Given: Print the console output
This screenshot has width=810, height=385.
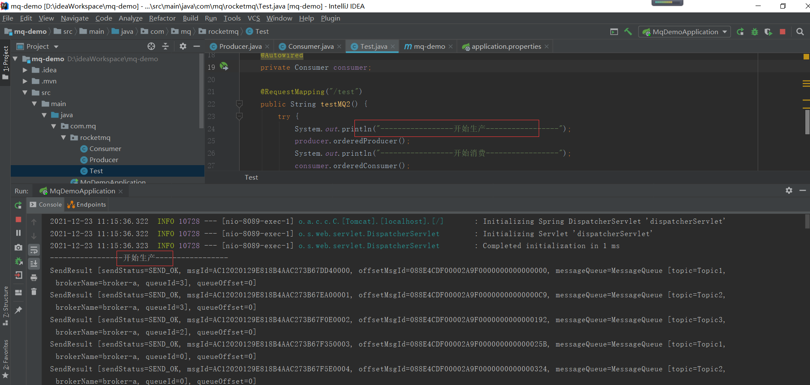Looking at the screenshot, I should click(34, 278).
